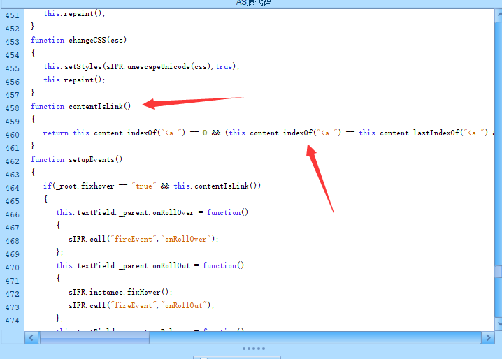Click line number 464 in gutter

tap(12, 188)
